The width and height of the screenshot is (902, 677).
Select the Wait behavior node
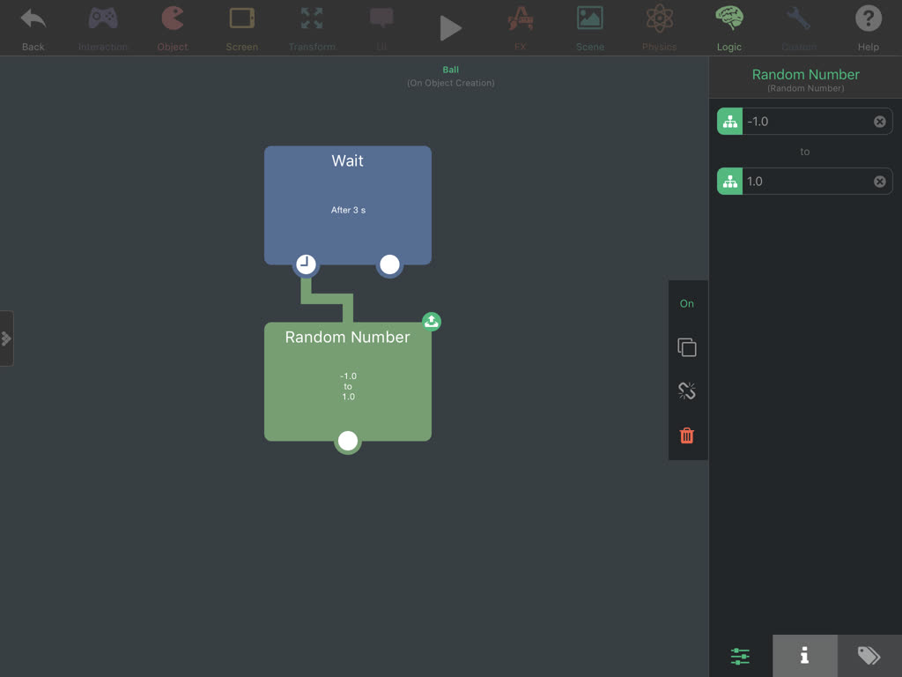pyautogui.click(x=347, y=205)
